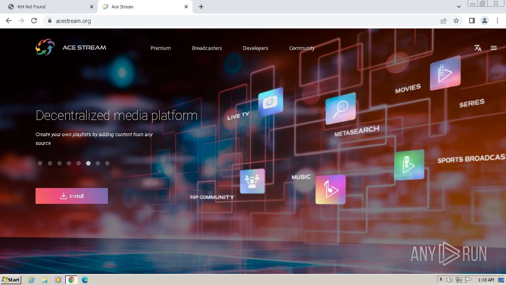Click the Decentralized media platform heading

coord(117,115)
